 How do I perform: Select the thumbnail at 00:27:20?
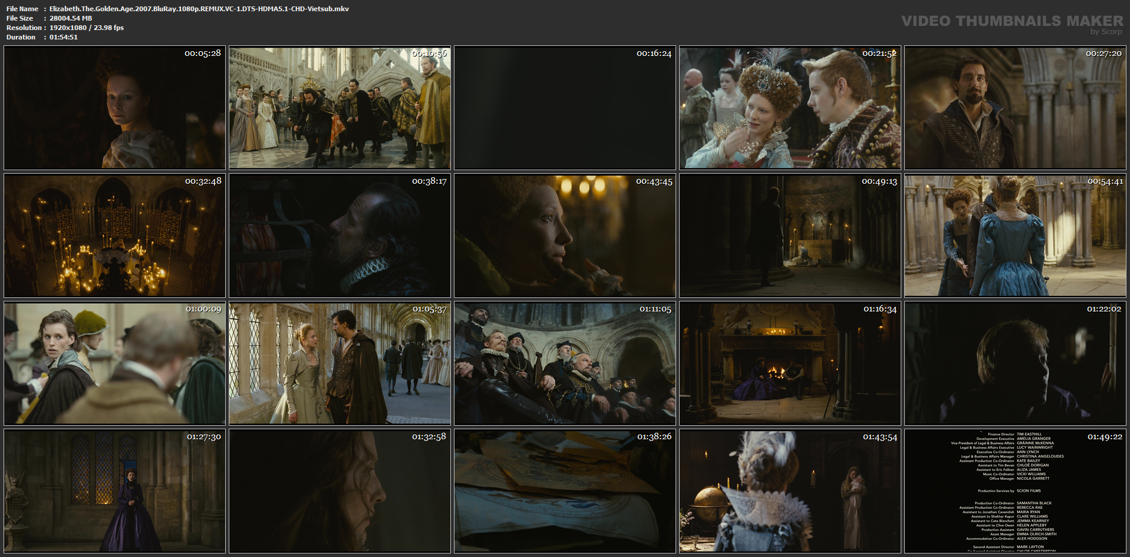tap(1016, 108)
